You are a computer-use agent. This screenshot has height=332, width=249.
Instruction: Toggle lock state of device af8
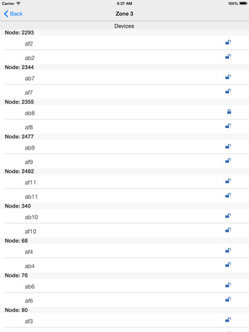tap(228, 126)
